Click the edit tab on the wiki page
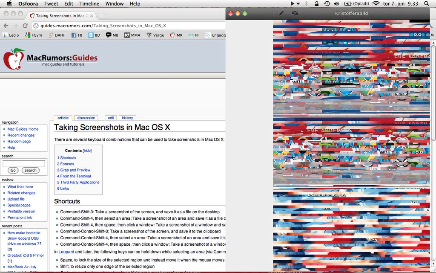Viewport: 436px width, 273px height. (x=111, y=118)
